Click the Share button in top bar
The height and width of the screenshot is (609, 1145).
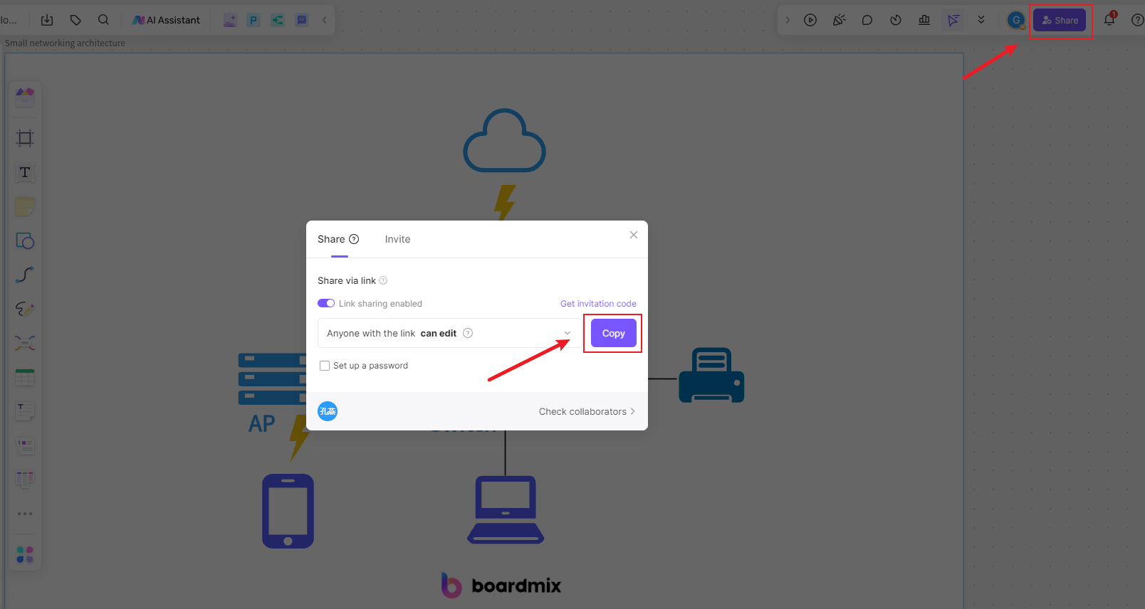(1060, 20)
